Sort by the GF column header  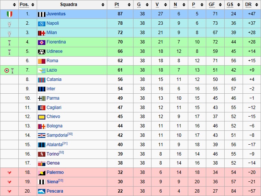click(x=212, y=4)
